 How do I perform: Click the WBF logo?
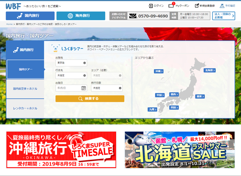(13, 6)
